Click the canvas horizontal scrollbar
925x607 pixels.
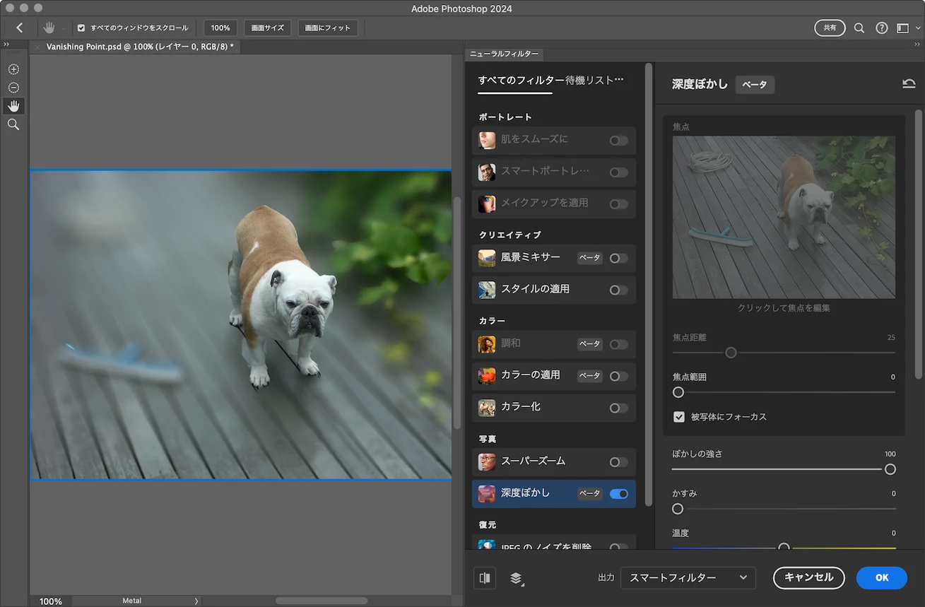pyautogui.click(x=322, y=601)
